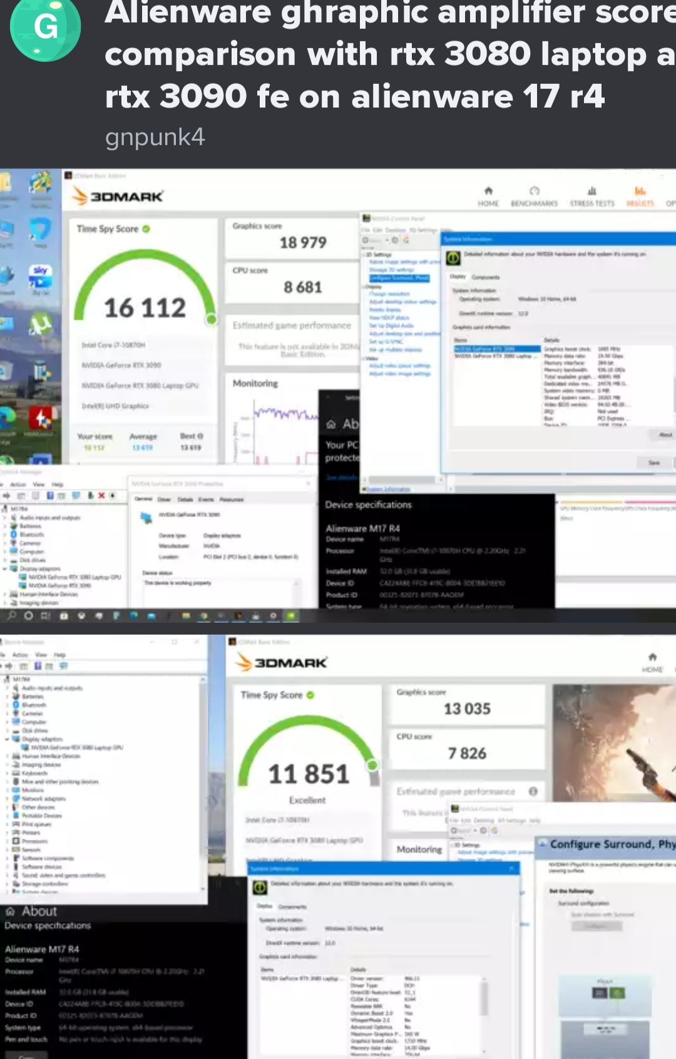Expand the Keyboards node in Device Manager
Screen dimensions: 676x1059
tap(8, 773)
